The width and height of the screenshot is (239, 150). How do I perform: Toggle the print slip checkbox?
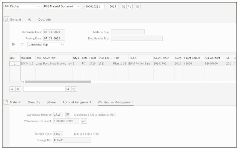point(23,45)
